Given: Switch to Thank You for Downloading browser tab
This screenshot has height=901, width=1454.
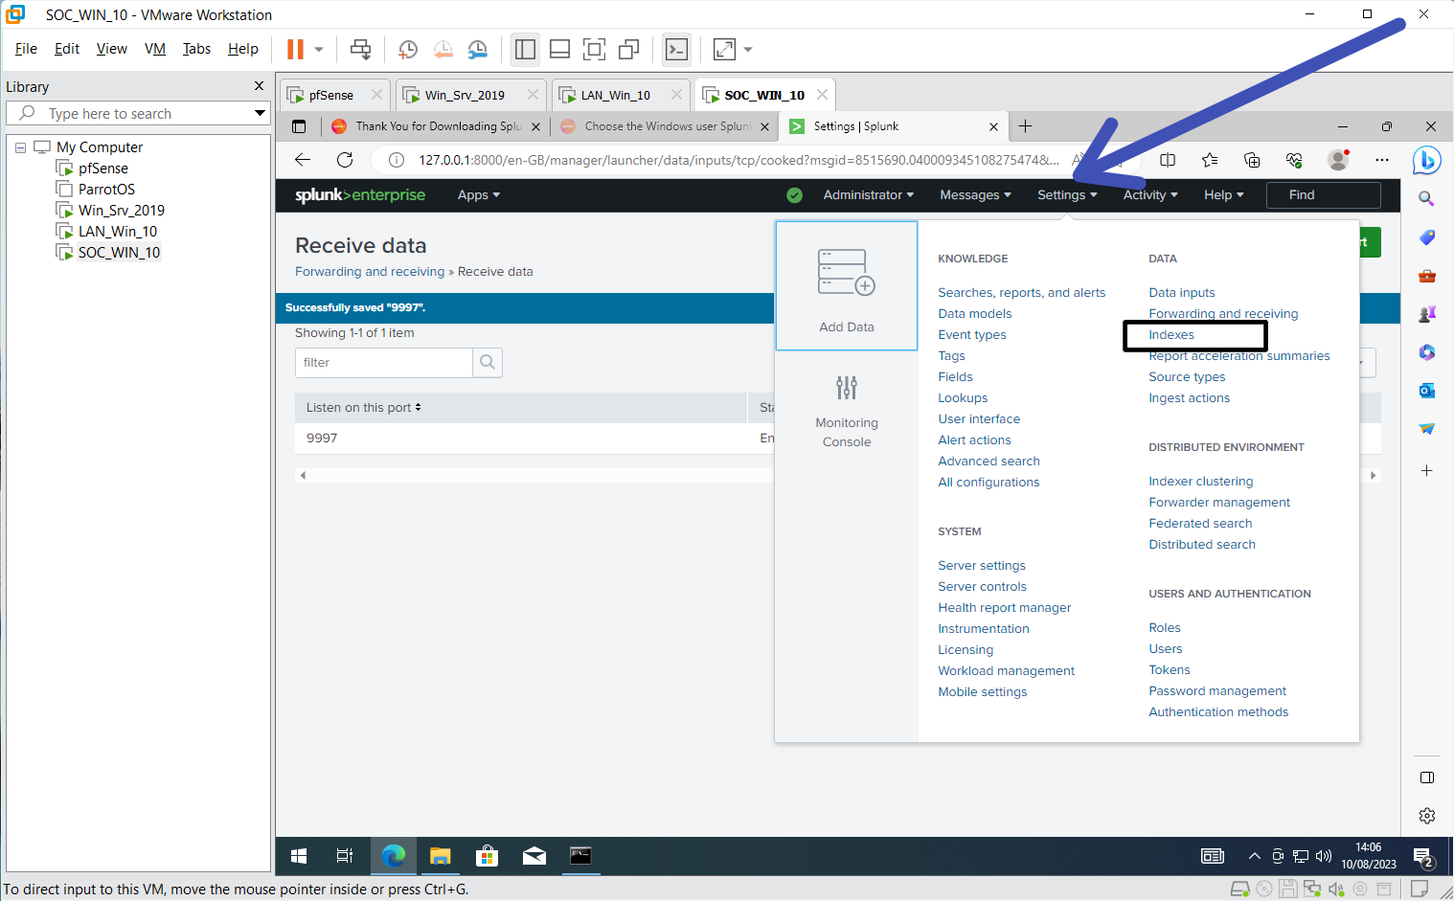Looking at the screenshot, I should tap(437, 126).
